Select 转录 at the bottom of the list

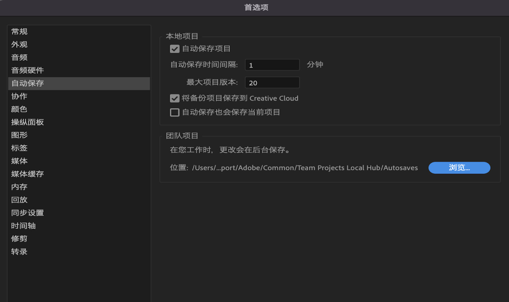(79, 251)
